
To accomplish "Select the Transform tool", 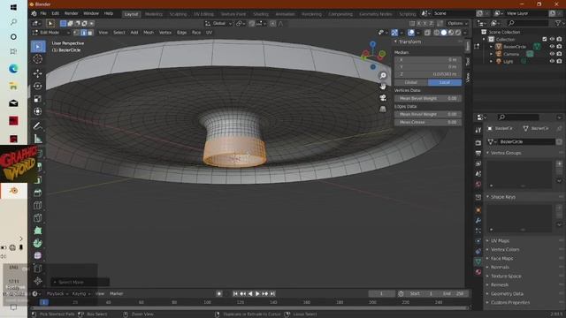I will point(38,111).
